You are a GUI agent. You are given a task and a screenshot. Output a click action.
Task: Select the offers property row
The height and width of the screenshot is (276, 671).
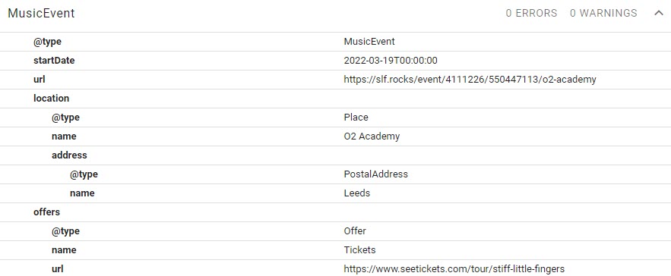336,212
